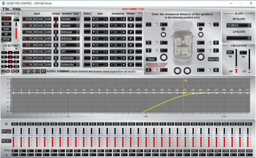Click the DelayCalc button
Screen dimensions: 256x158
pyautogui.click(x=213, y=59)
